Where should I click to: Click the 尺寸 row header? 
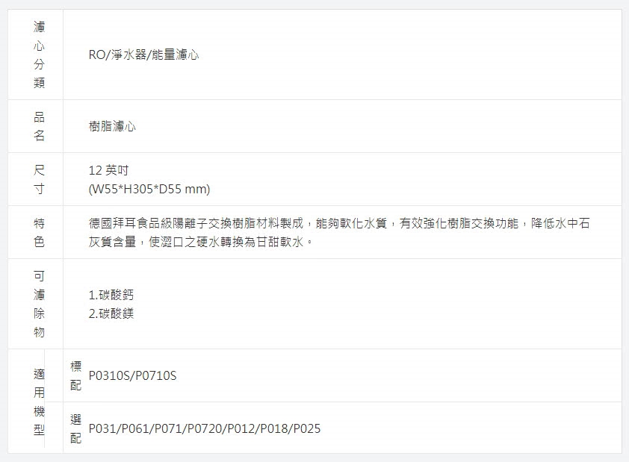(39, 179)
